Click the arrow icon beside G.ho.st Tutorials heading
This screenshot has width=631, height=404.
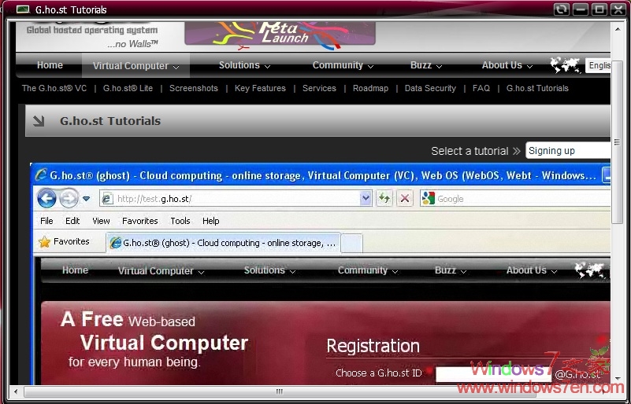click(39, 121)
